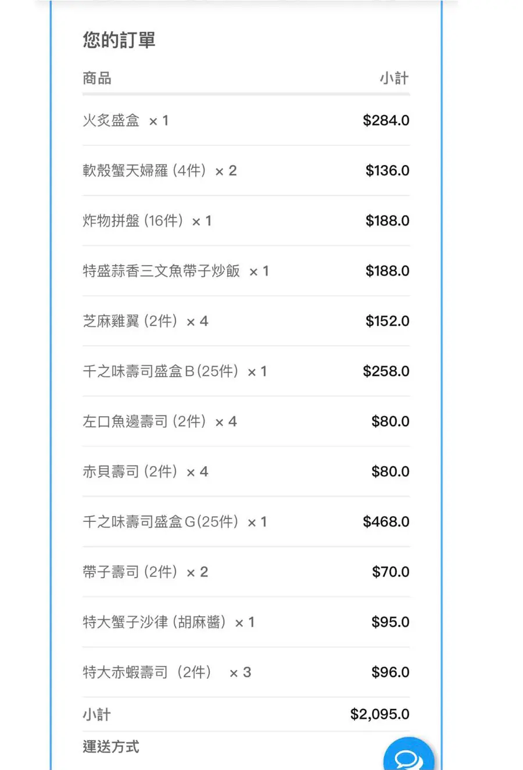Click the $284.0 price of 火炙盛盒
The width and height of the screenshot is (523, 770).
tap(386, 121)
